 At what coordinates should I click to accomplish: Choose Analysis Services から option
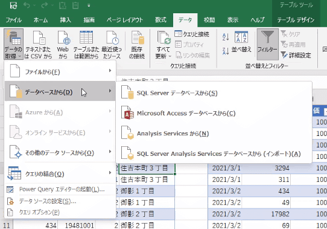214,134
